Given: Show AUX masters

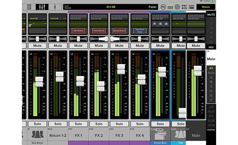Looking at the screenshot, I should 211,112.
